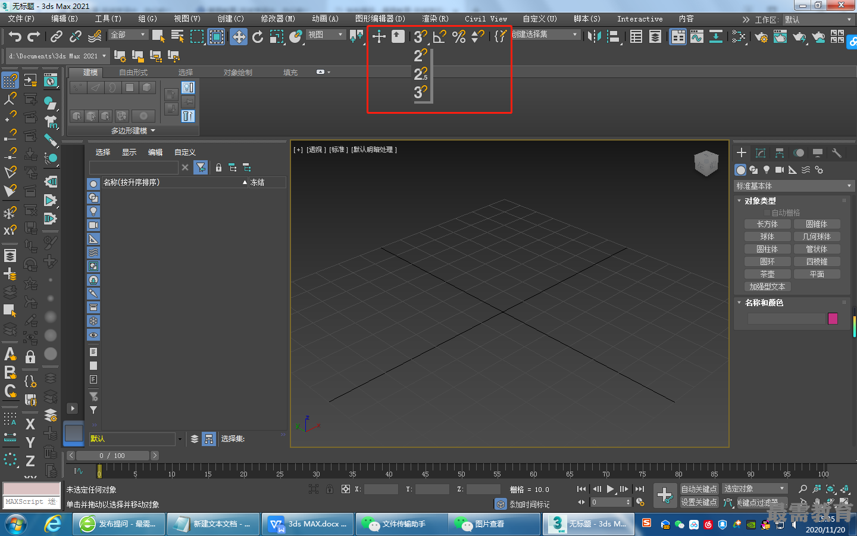857x536 pixels.
Task: Open the 全部 selection filter dropdown
Action: [x=128, y=35]
